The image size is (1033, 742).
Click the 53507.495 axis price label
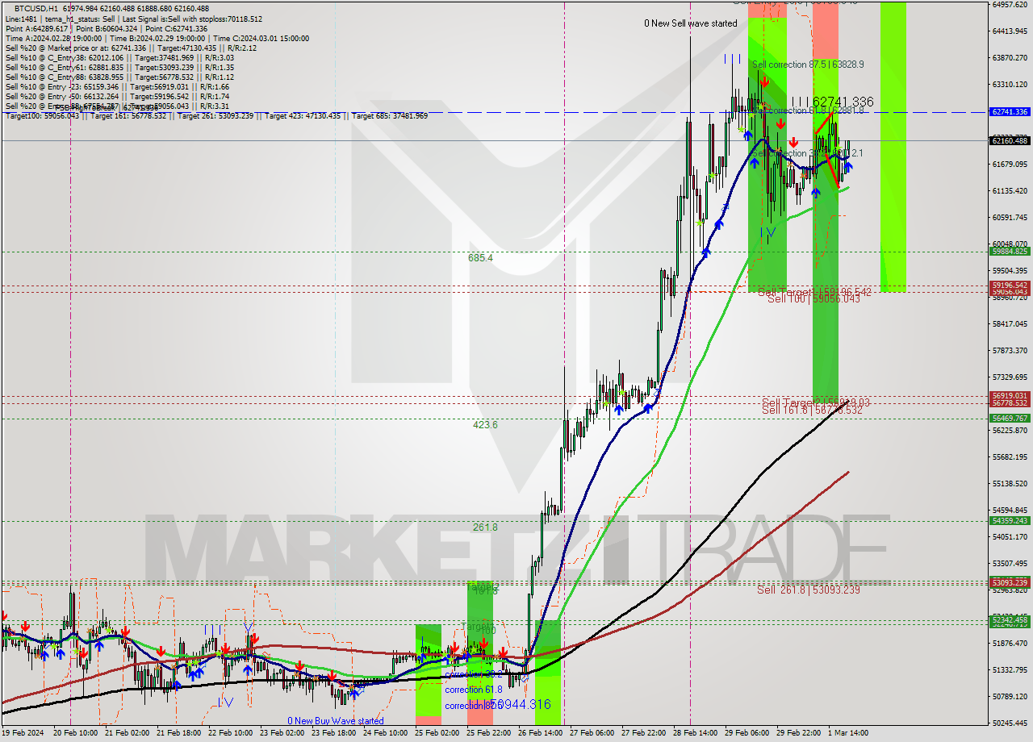click(x=1010, y=563)
